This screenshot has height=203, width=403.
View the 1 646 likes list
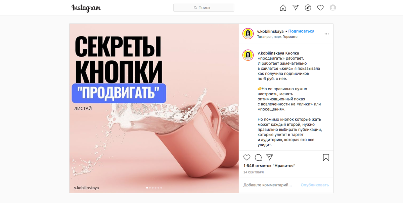269,166
